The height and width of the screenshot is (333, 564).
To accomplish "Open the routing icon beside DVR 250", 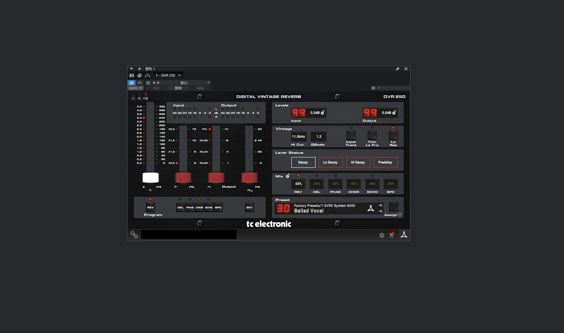I will click(x=147, y=75).
